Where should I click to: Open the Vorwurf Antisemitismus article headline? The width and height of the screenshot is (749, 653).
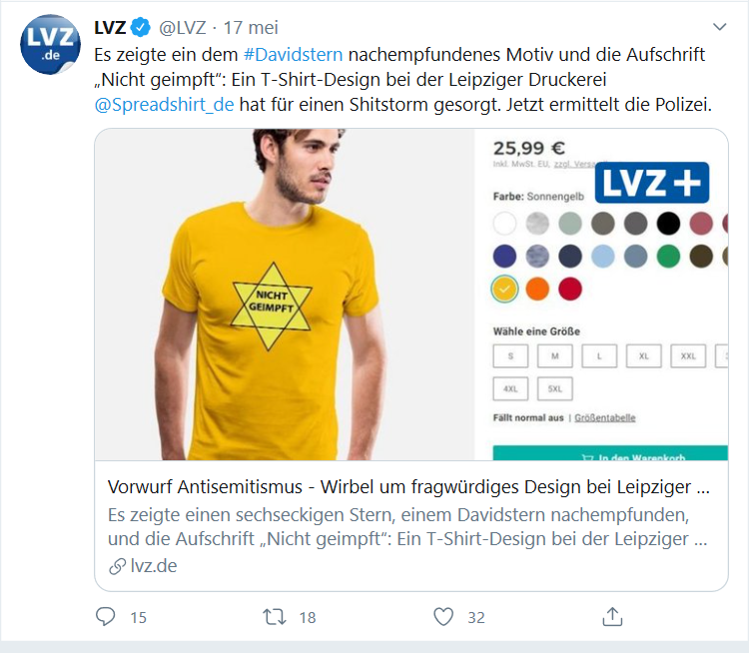408,487
